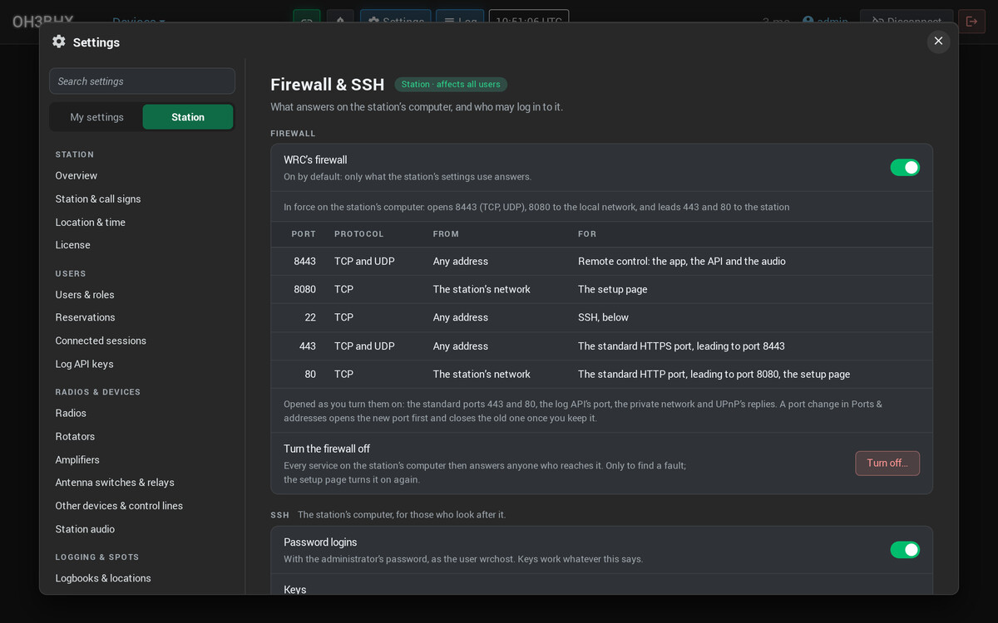The height and width of the screenshot is (623, 998).
Task: Toggle WRC's firewall switch
Action: (905, 168)
